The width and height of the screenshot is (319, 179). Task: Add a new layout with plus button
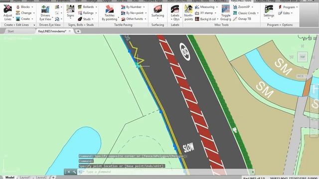tap(53, 177)
